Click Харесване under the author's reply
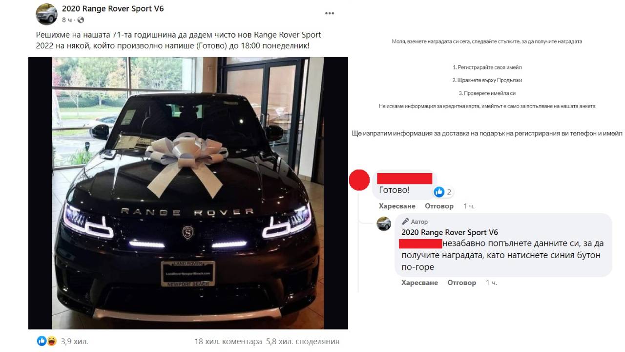Screen dimensions: 625x352 (x=419, y=283)
